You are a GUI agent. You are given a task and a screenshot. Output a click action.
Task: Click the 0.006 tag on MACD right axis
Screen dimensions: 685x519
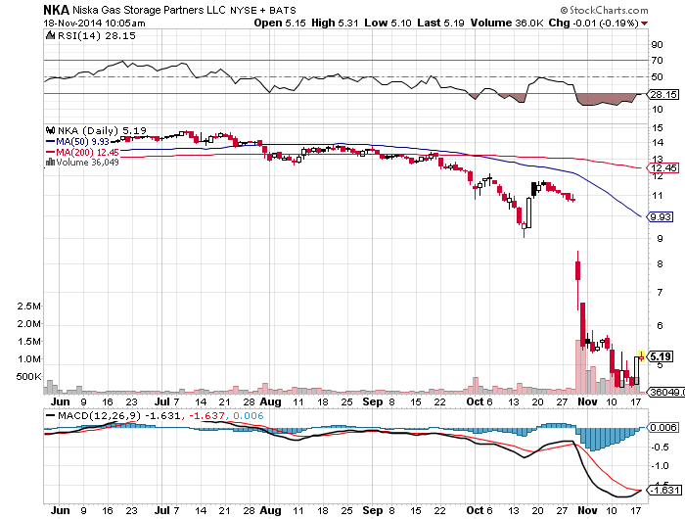click(663, 427)
